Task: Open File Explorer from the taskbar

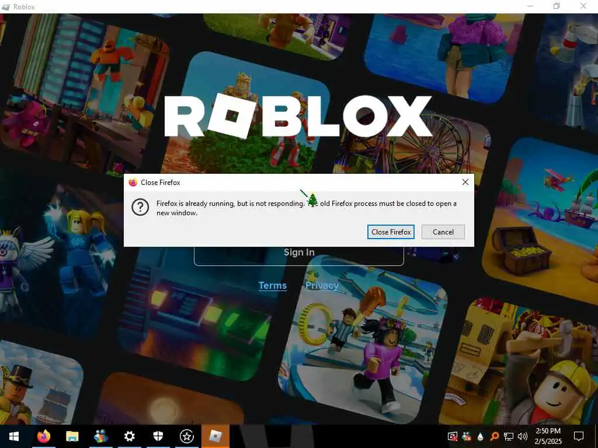Action: (x=72, y=436)
